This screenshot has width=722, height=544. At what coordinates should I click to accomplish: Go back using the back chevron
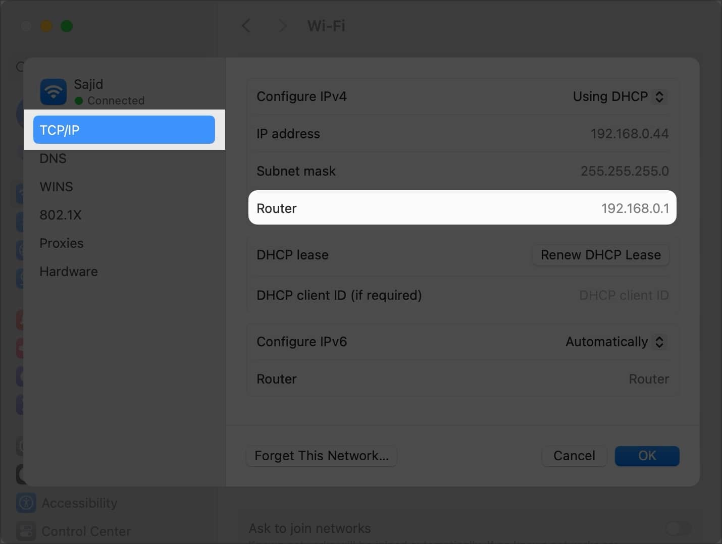[x=246, y=26]
